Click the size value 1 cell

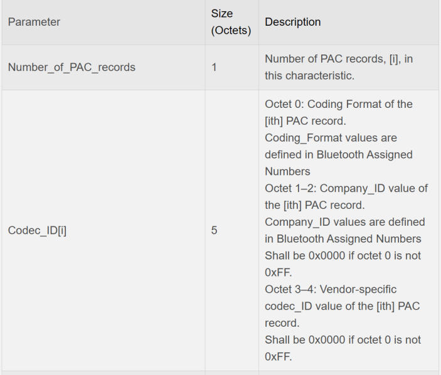pyautogui.click(x=215, y=67)
